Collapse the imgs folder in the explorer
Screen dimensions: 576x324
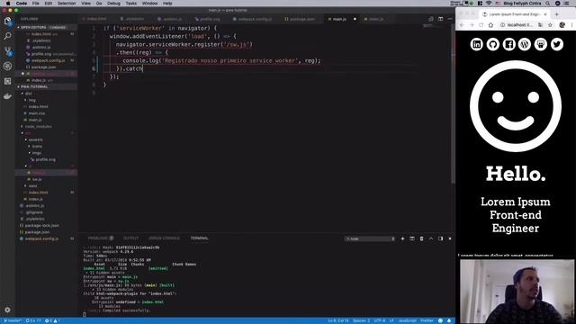(x=36, y=153)
